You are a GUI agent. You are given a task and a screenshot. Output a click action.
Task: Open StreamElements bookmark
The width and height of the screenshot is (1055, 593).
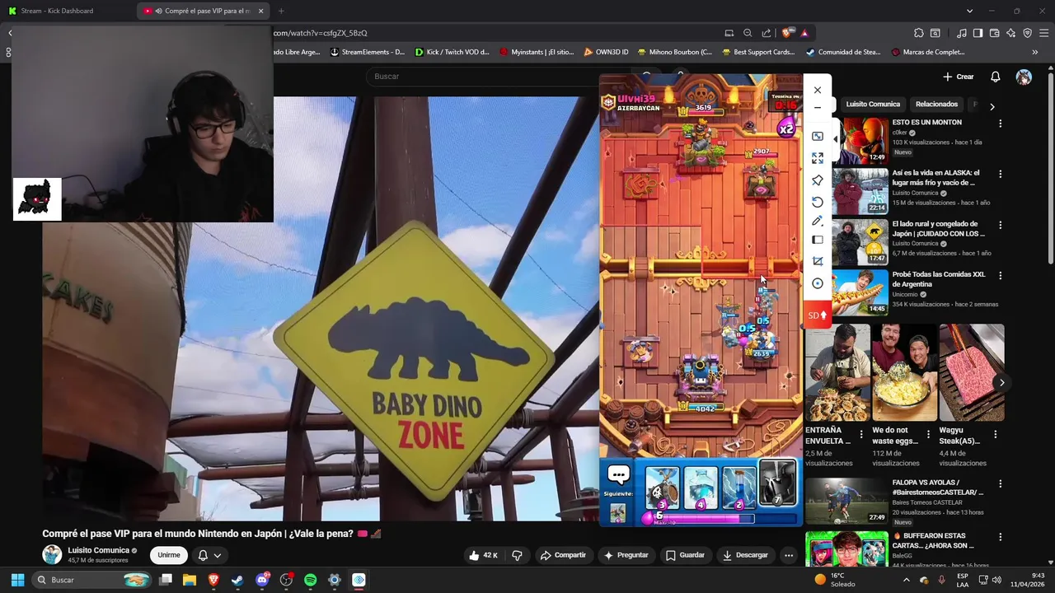(368, 52)
